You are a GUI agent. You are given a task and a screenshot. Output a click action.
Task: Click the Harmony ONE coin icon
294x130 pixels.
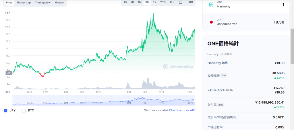[x=212, y=4]
